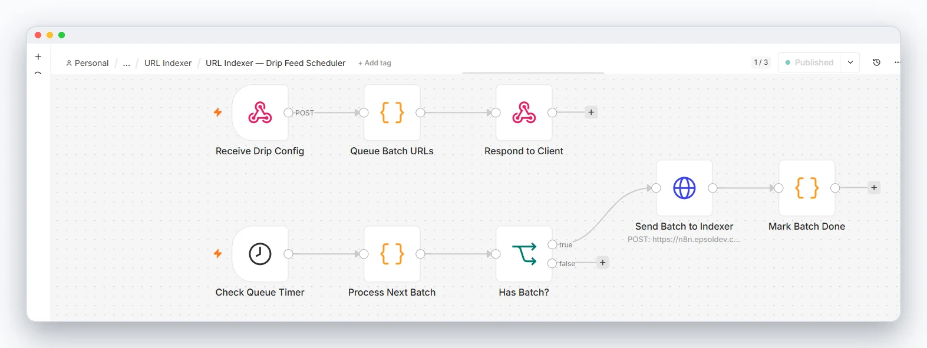Click the POST output connector of Receive Drip Config
The height and width of the screenshot is (348, 927).
(x=288, y=112)
